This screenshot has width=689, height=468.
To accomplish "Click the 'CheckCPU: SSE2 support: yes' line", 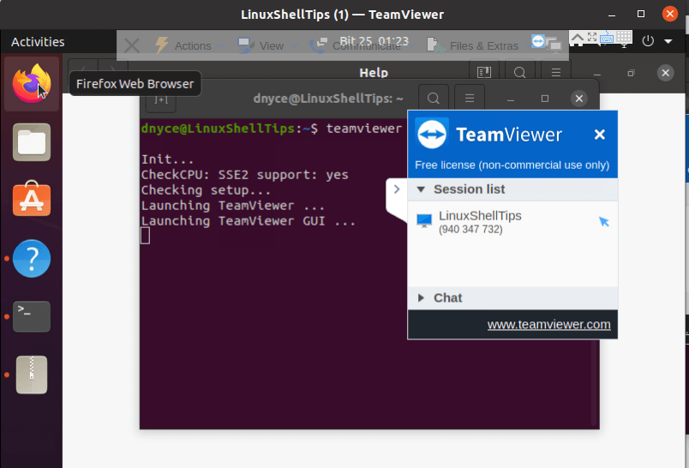I will tap(245, 175).
